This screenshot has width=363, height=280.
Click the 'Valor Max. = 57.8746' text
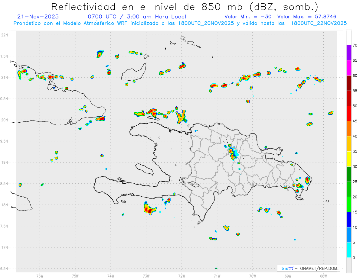(x=307, y=17)
